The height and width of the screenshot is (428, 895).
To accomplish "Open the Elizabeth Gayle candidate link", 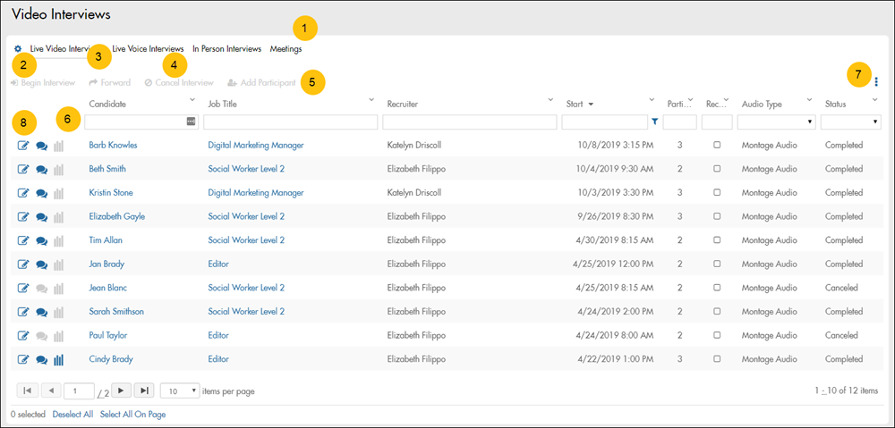I will (116, 216).
